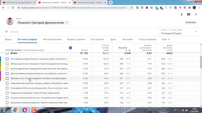Viewport: 202px width, 113px height.
Task: Open Chrome extensions puzzle icon
Action: click(x=189, y=8)
